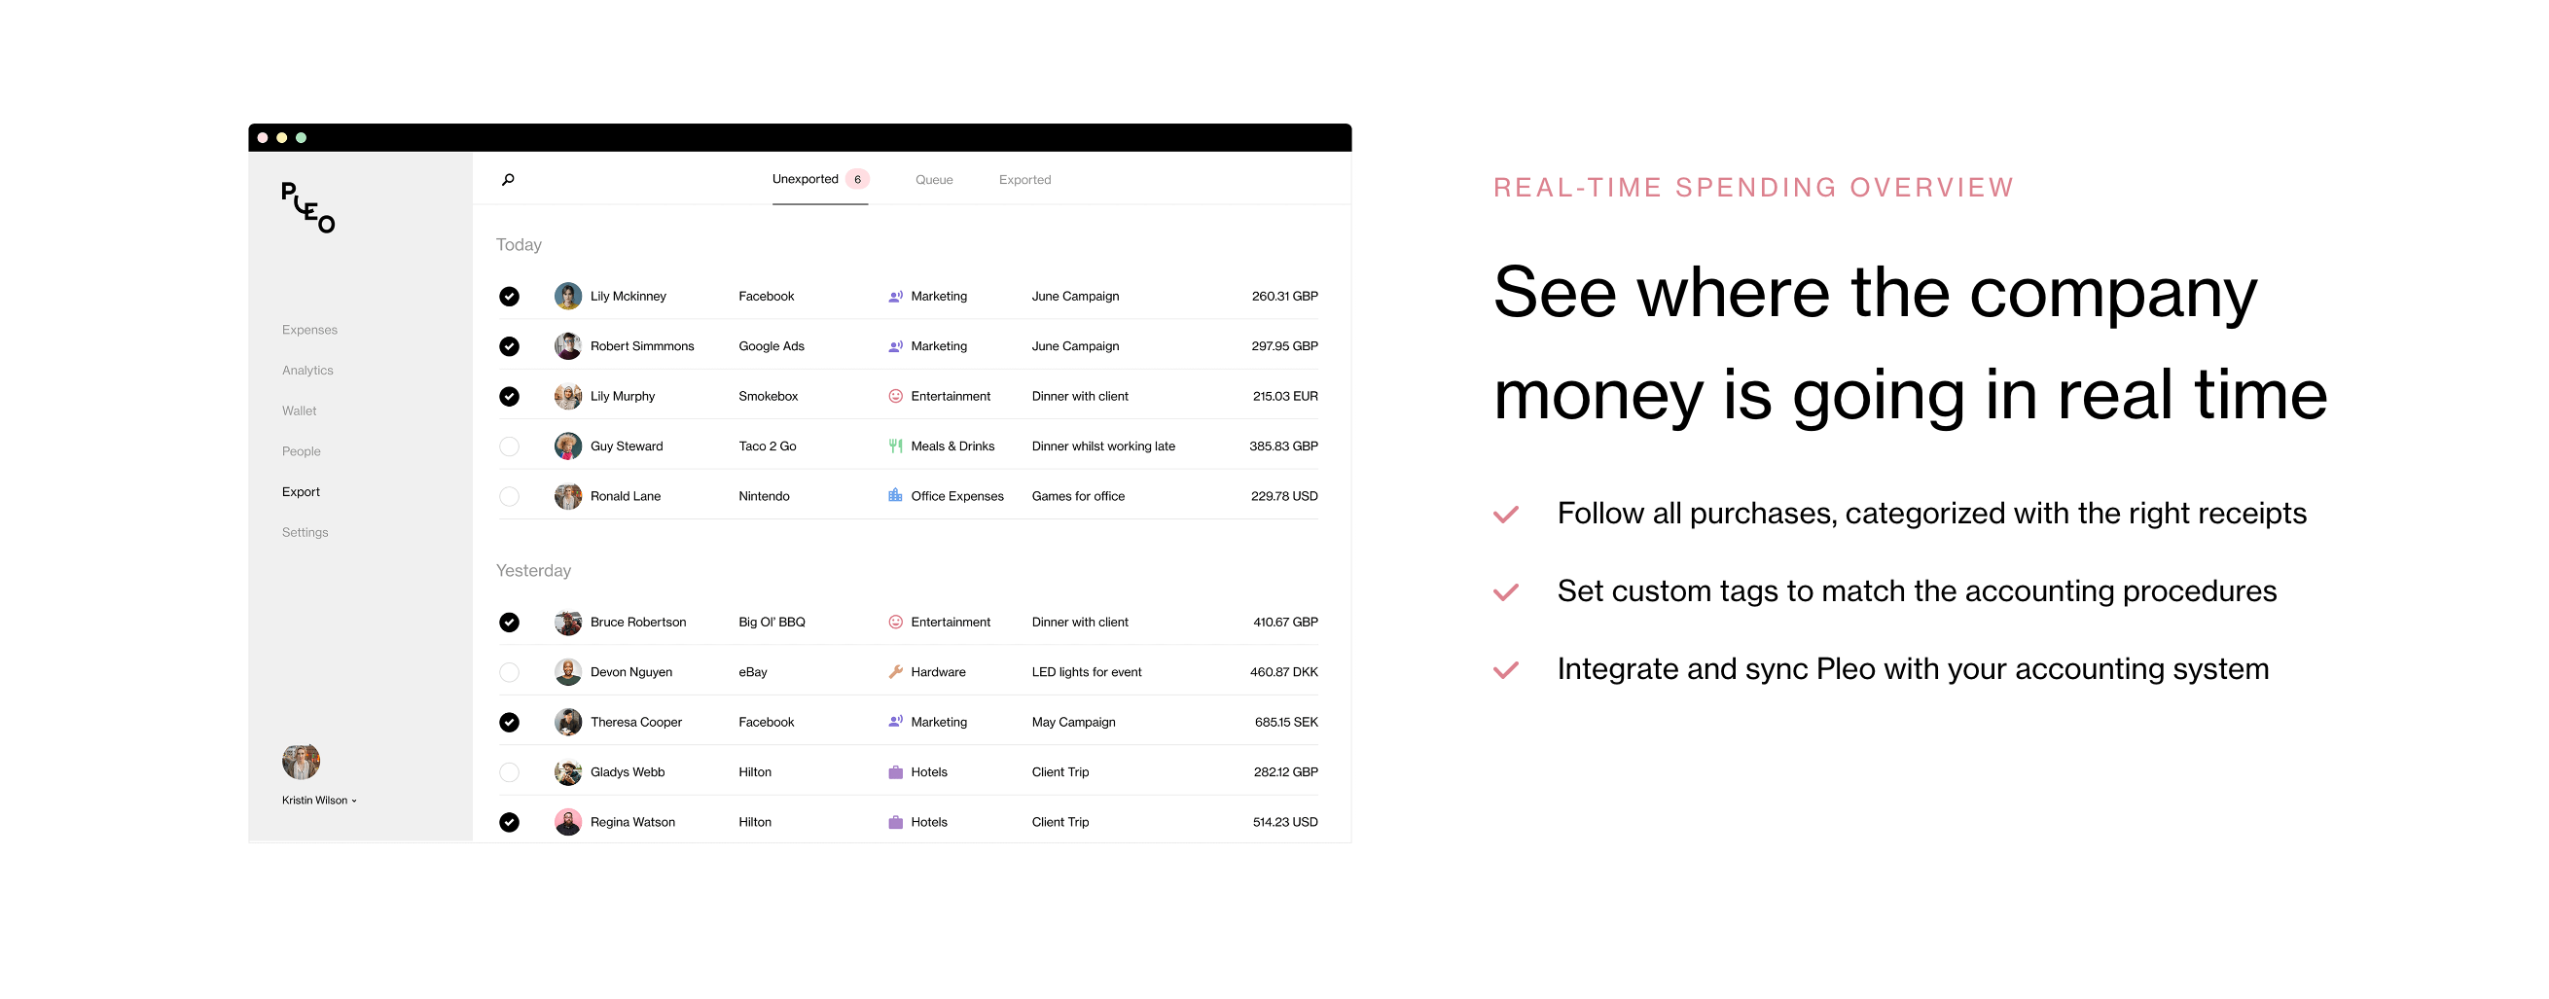The image size is (2549, 999).
Task: Open Analytics in the sidebar
Action: pos(307,371)
